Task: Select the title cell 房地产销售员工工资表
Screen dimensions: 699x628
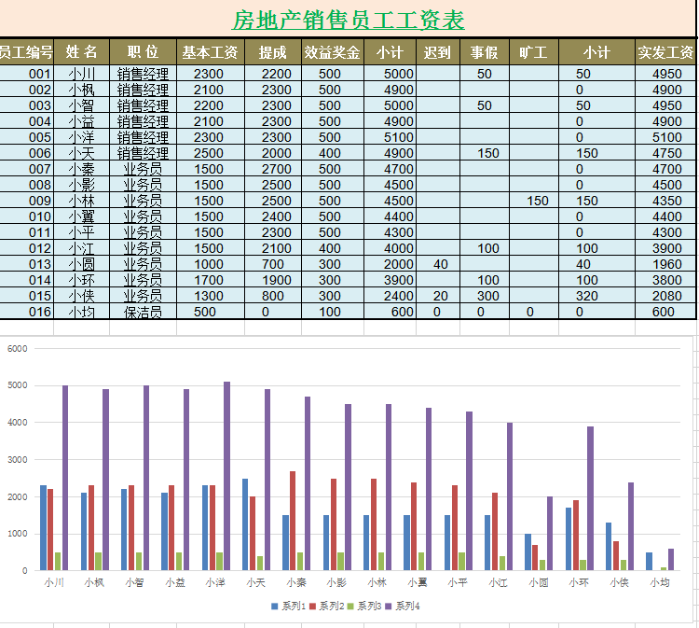Action: [x=349, y=20]
